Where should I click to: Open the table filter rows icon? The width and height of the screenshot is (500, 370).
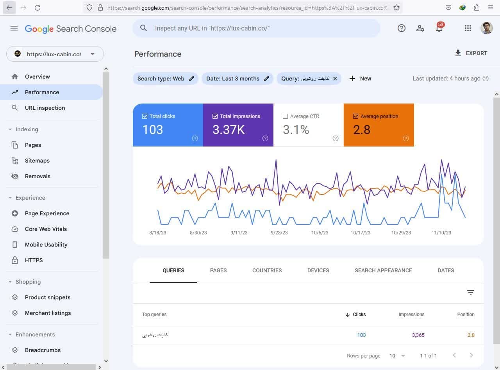(x=471, y=292)
